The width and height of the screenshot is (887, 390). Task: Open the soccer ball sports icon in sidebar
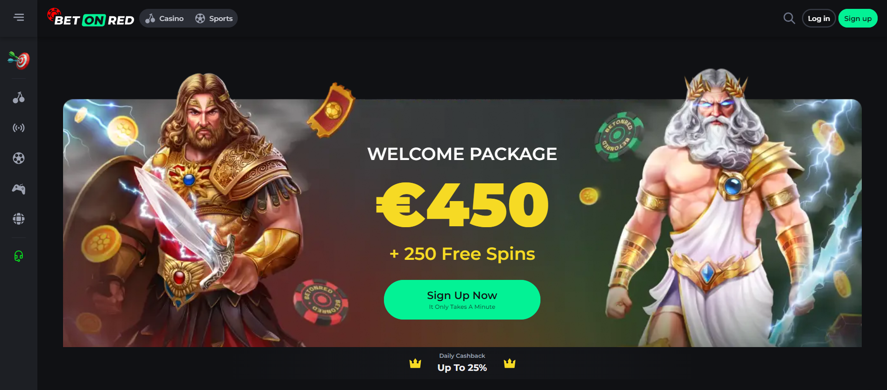(x=19, y=158)
